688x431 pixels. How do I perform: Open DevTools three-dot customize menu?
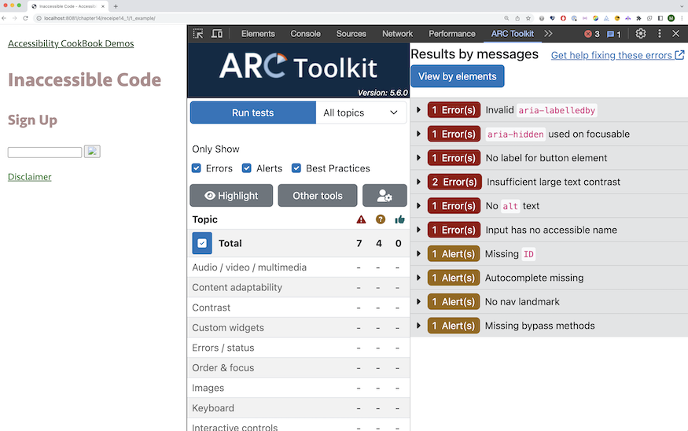click(660, 34)
